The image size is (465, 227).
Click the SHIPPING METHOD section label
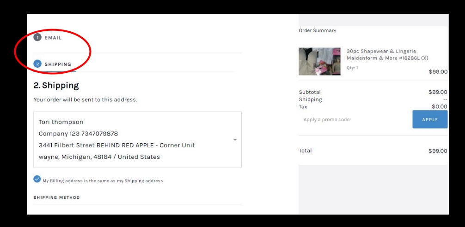coord(56,198)
